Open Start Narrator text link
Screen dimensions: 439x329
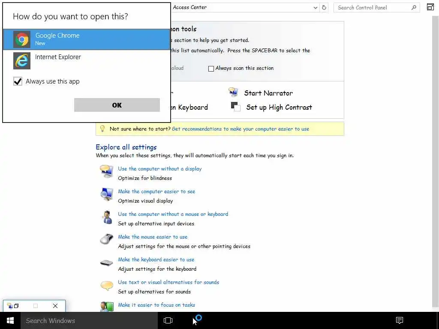click(x=268, y=93)
